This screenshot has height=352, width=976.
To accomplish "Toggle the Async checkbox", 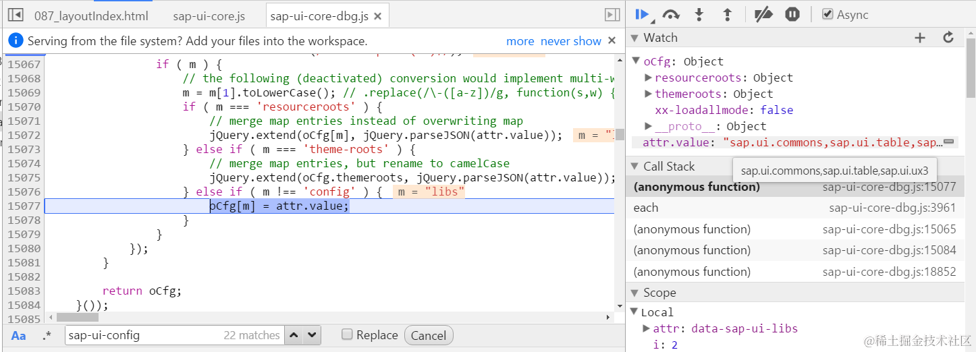I will [827, 14].
